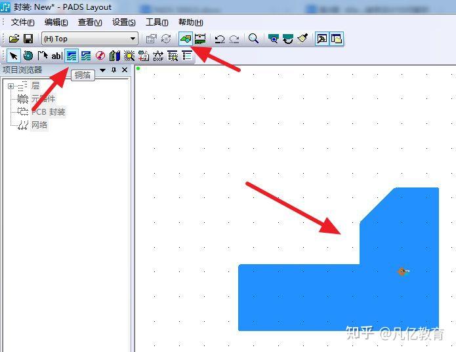
Task: Click the 项目浏览器 panel title
Action: pos(23,70)
